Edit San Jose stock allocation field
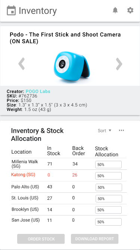140x250 pixels. [108, 222]
